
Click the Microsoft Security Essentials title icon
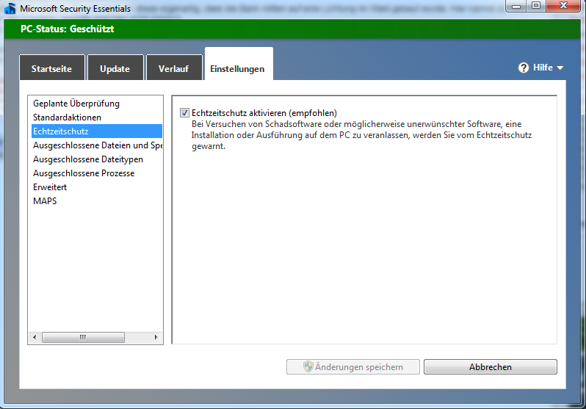point(10,8)
